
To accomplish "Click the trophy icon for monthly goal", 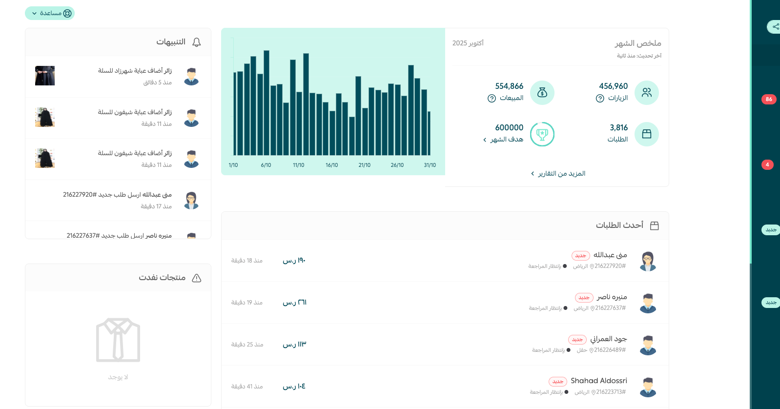I will [542, 134].
